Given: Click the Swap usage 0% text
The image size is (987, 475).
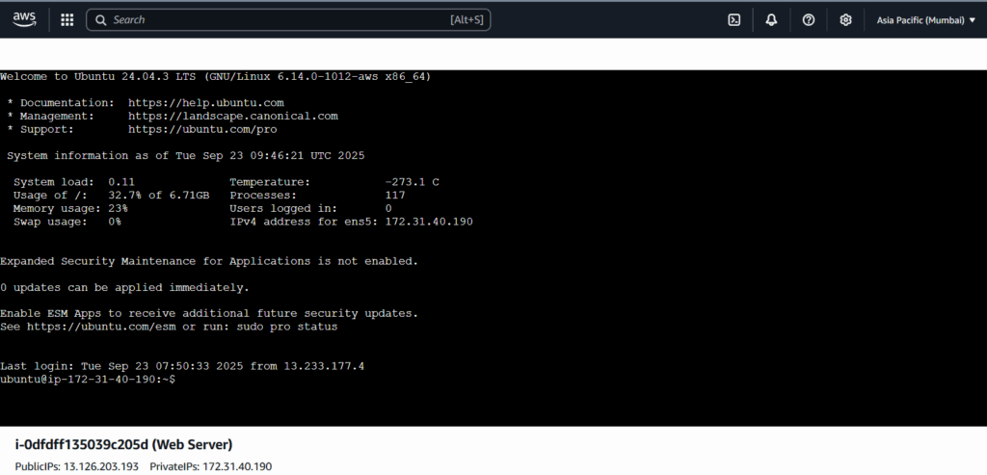Looking at the screenshot, I should 67,223.
